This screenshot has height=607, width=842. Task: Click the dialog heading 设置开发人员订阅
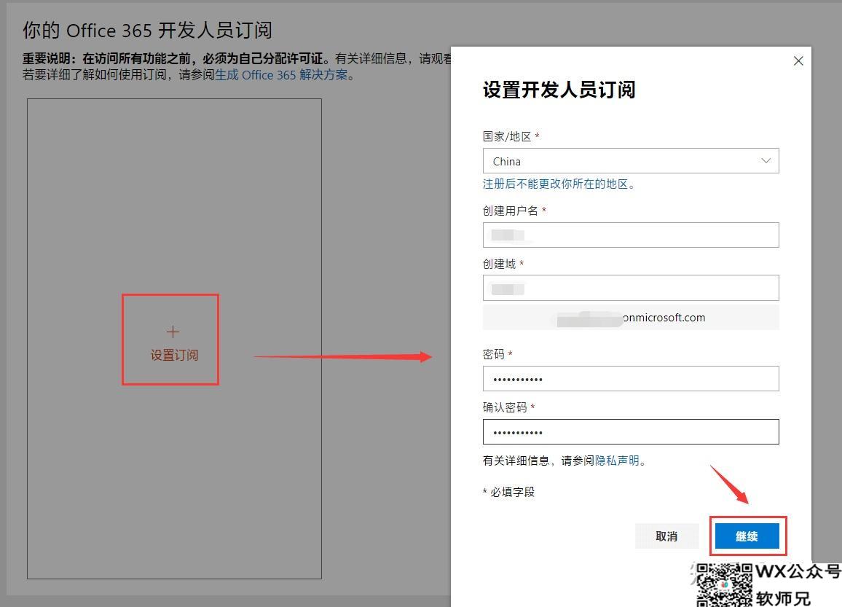click(559, 90)
